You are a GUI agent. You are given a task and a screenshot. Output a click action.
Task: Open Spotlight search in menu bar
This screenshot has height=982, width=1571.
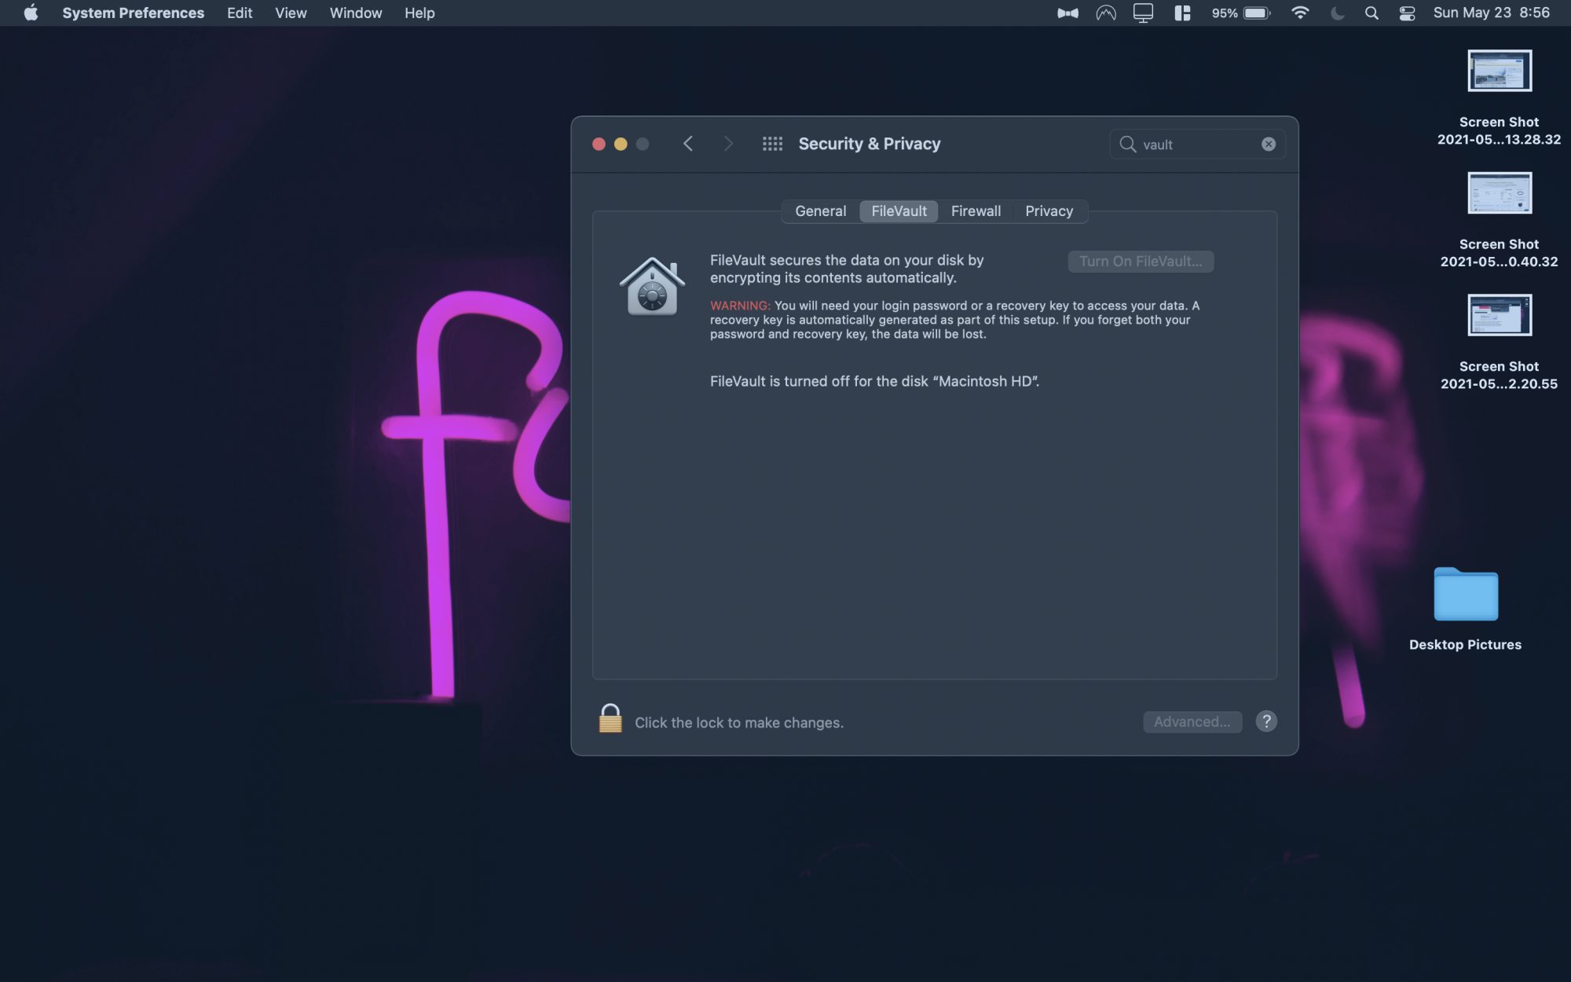click(x=1371, y=13)
